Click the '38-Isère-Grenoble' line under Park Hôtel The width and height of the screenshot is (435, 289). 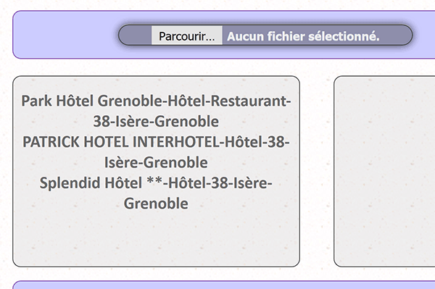156,122
